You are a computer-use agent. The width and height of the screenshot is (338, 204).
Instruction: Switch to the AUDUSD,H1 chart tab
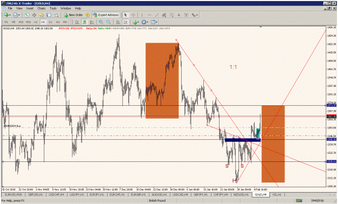tap(159, 194)
